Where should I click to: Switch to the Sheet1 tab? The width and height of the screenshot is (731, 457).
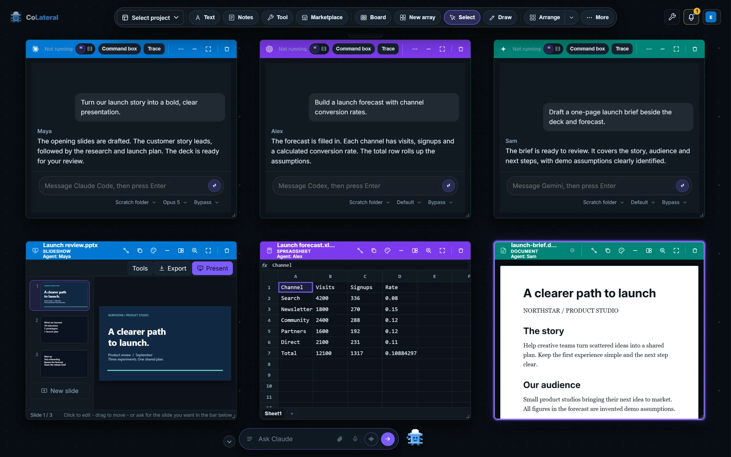coord(273,413)
